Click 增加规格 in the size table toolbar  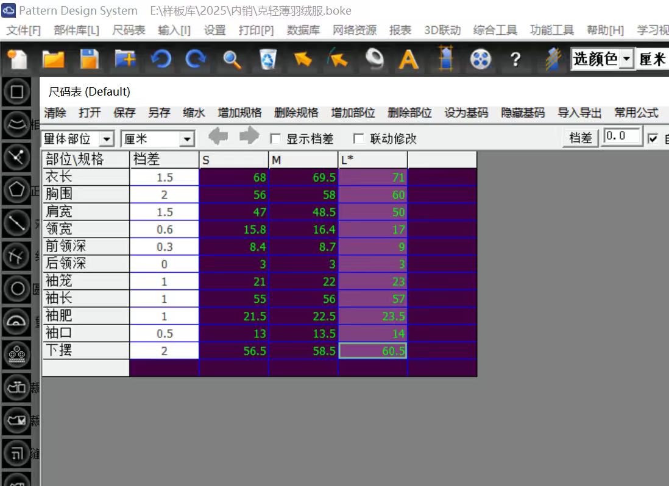pos(239,113)
